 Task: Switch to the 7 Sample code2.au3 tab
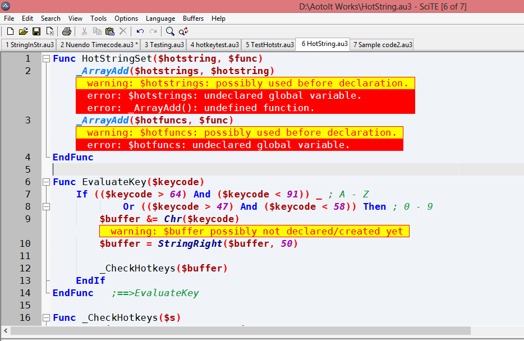382,45
